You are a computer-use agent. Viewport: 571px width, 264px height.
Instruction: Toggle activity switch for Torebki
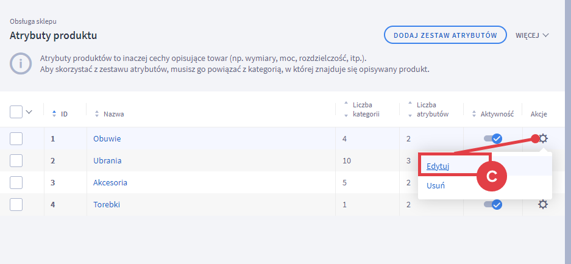493,205
